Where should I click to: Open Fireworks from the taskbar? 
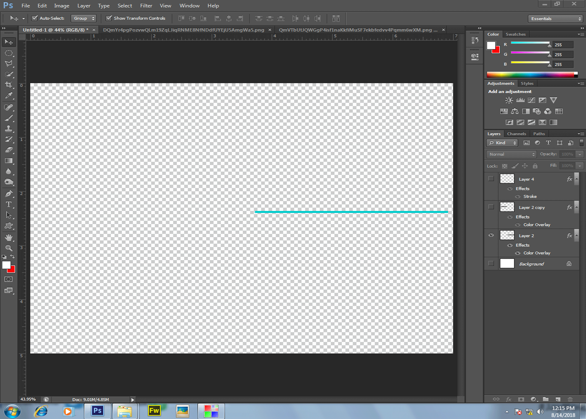click(x=154, y=411)
